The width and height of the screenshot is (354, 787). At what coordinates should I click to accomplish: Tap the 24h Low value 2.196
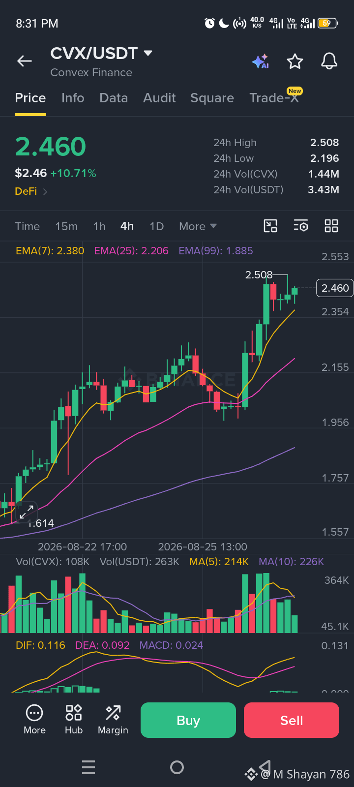pyautogui.click(x=324, y=158)
